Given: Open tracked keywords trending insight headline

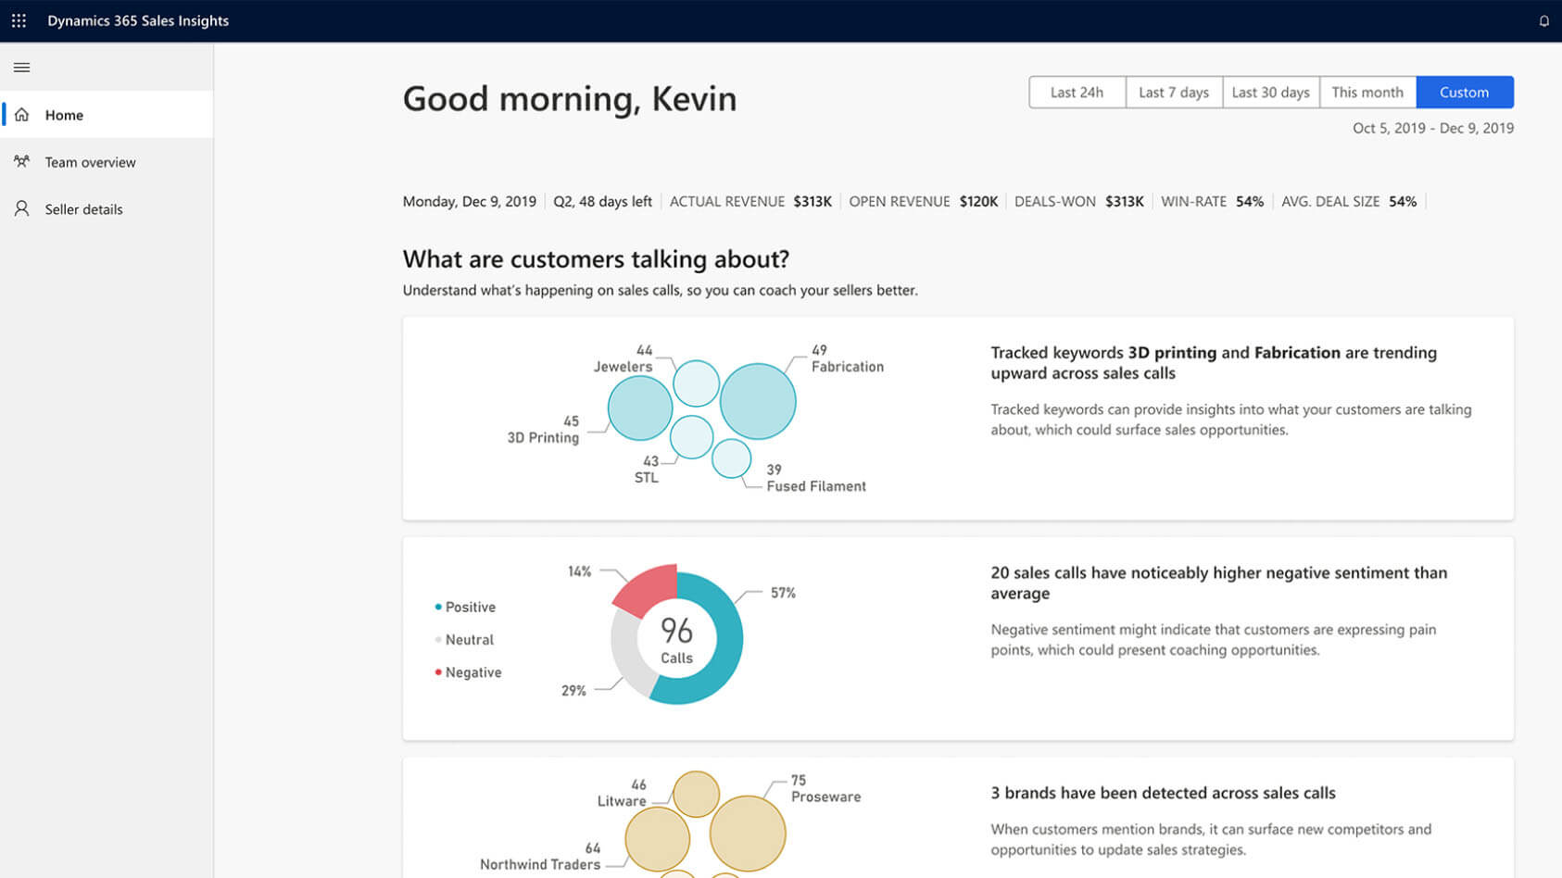Looking at the screenshot, I should [x=1214, y=363].
